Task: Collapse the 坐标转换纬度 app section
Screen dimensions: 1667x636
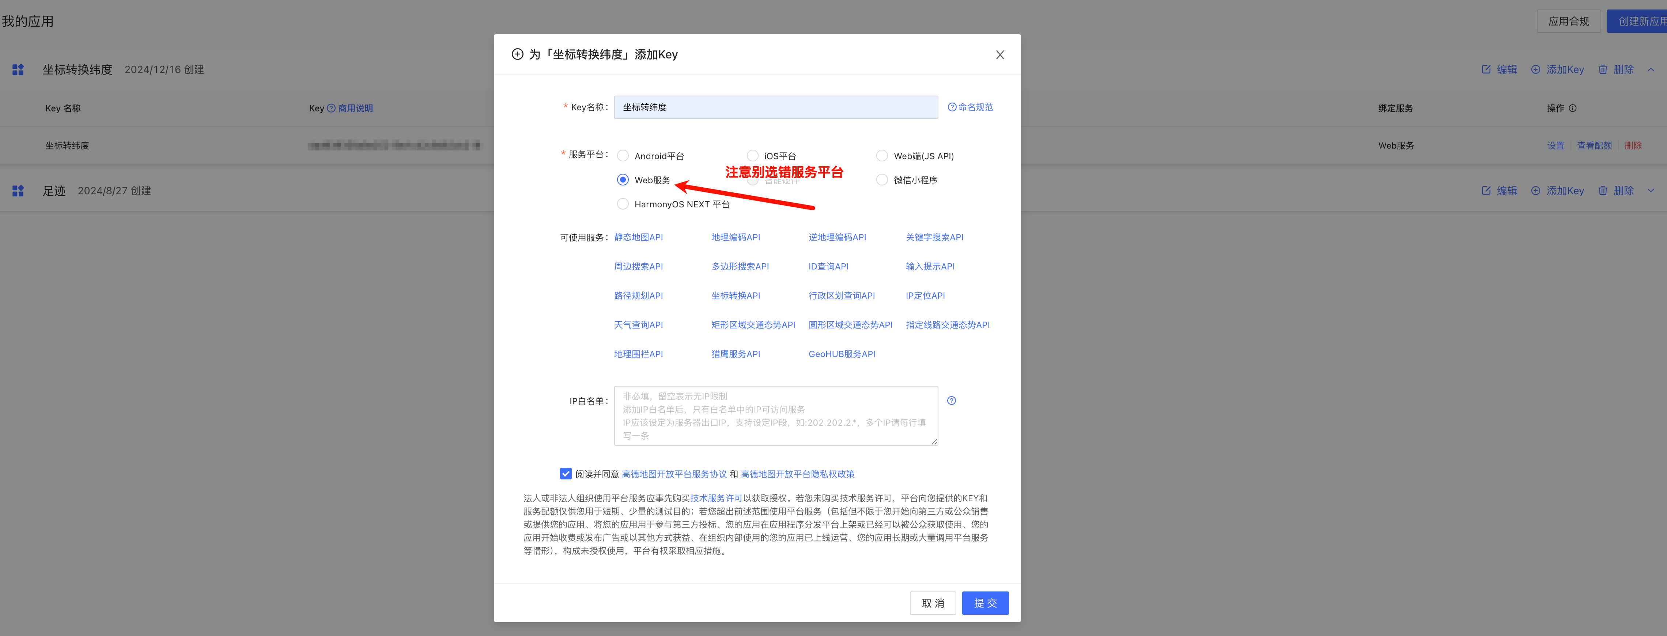Action: (x=1650, y=70)
